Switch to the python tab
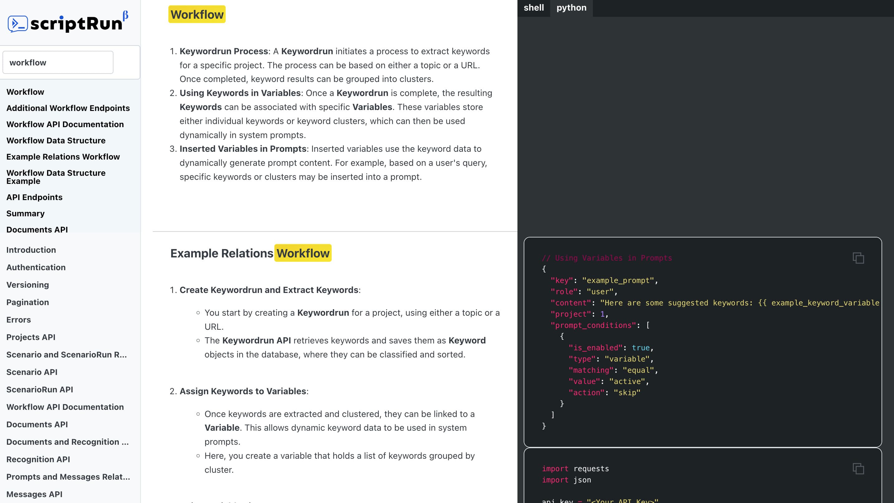 [x=571, y=7]
